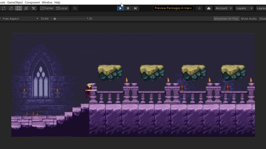Toggle Mute Audio
Screen dimensions: 266x149
249,19
